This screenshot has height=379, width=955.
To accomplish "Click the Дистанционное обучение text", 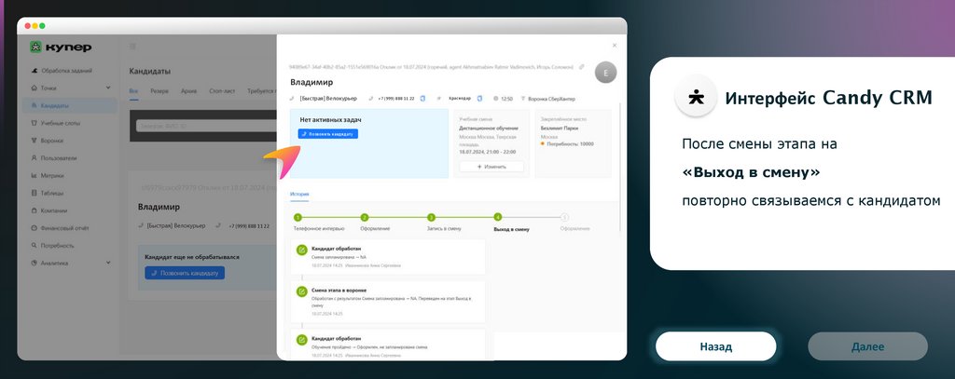I will 489,129.
